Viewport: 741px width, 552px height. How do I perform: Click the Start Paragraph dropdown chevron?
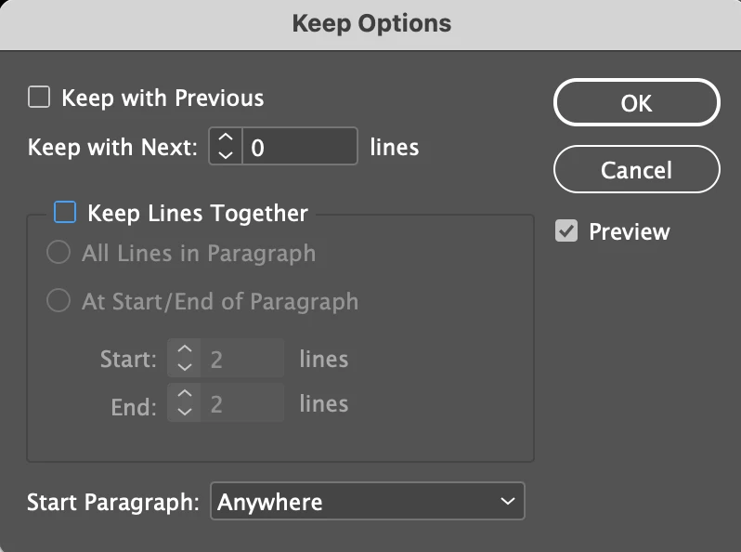click(507, 502)
